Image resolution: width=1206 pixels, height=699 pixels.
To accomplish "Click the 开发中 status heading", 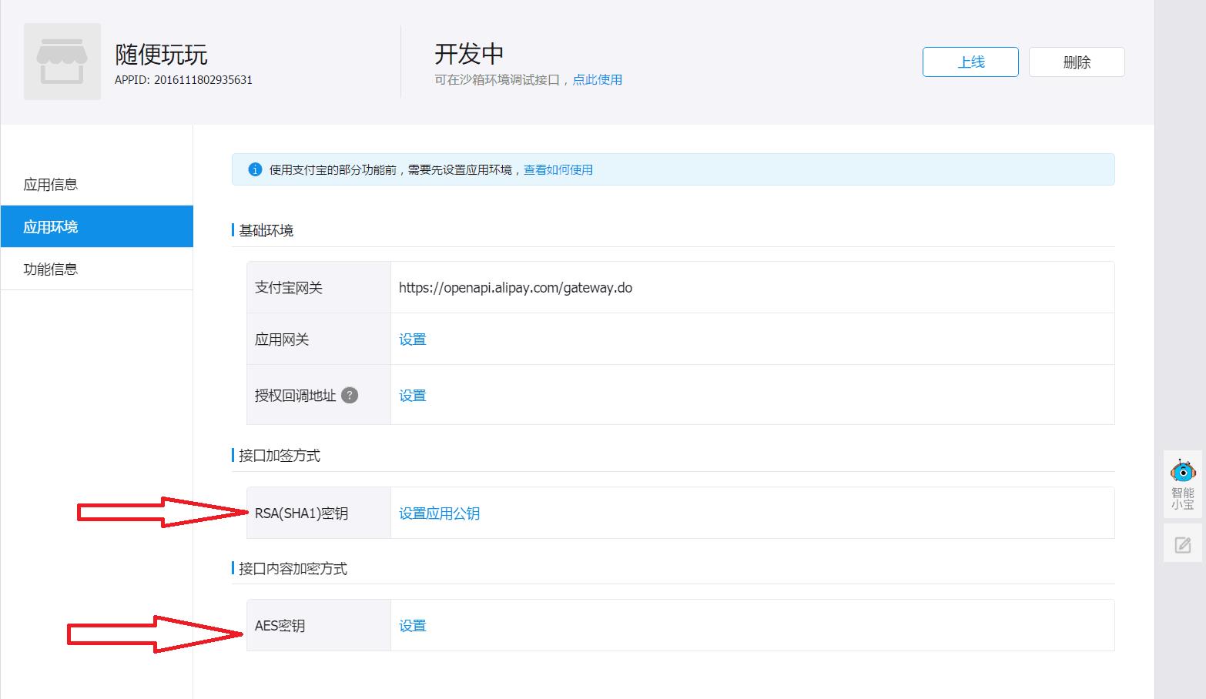I will click(x=469, y=53).
